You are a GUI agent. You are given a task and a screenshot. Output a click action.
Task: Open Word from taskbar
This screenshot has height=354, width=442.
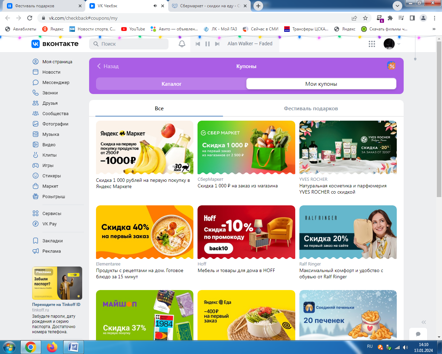point(74,347)
